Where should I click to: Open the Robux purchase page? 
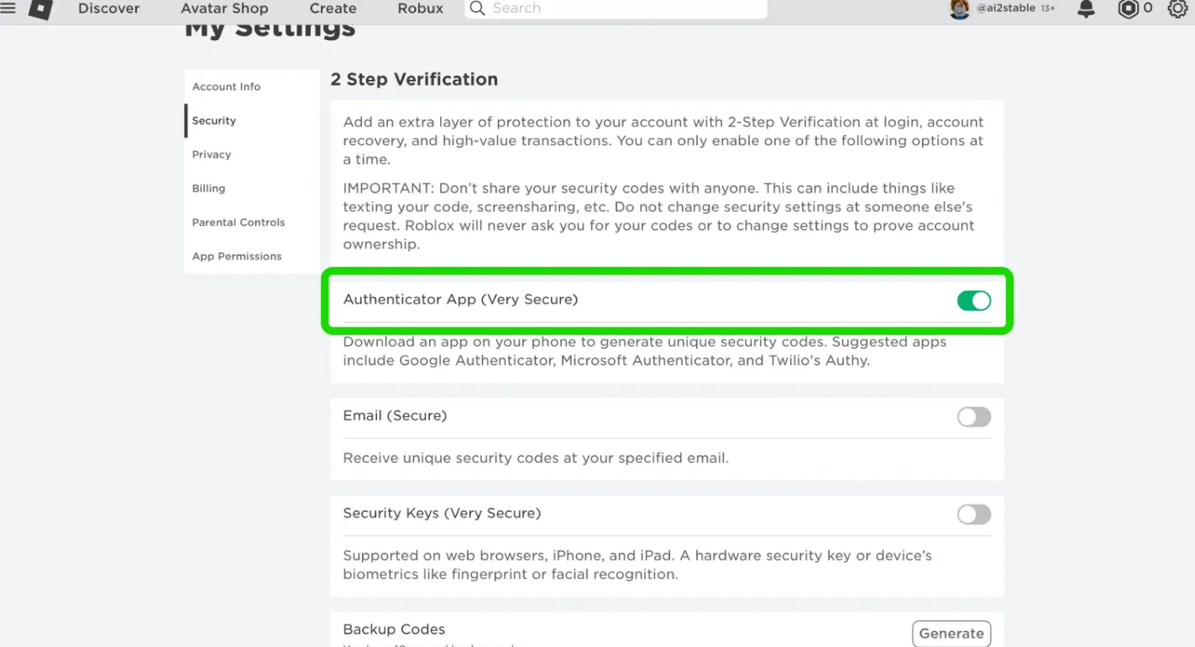pyautogui.click(x=420, y=8)
